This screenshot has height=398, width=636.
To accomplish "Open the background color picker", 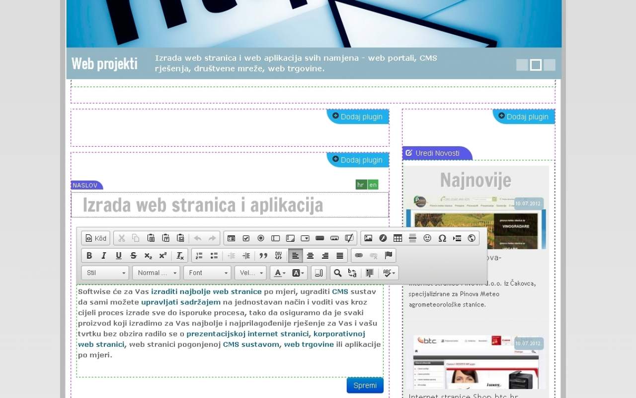I will [x=298, y=273].
